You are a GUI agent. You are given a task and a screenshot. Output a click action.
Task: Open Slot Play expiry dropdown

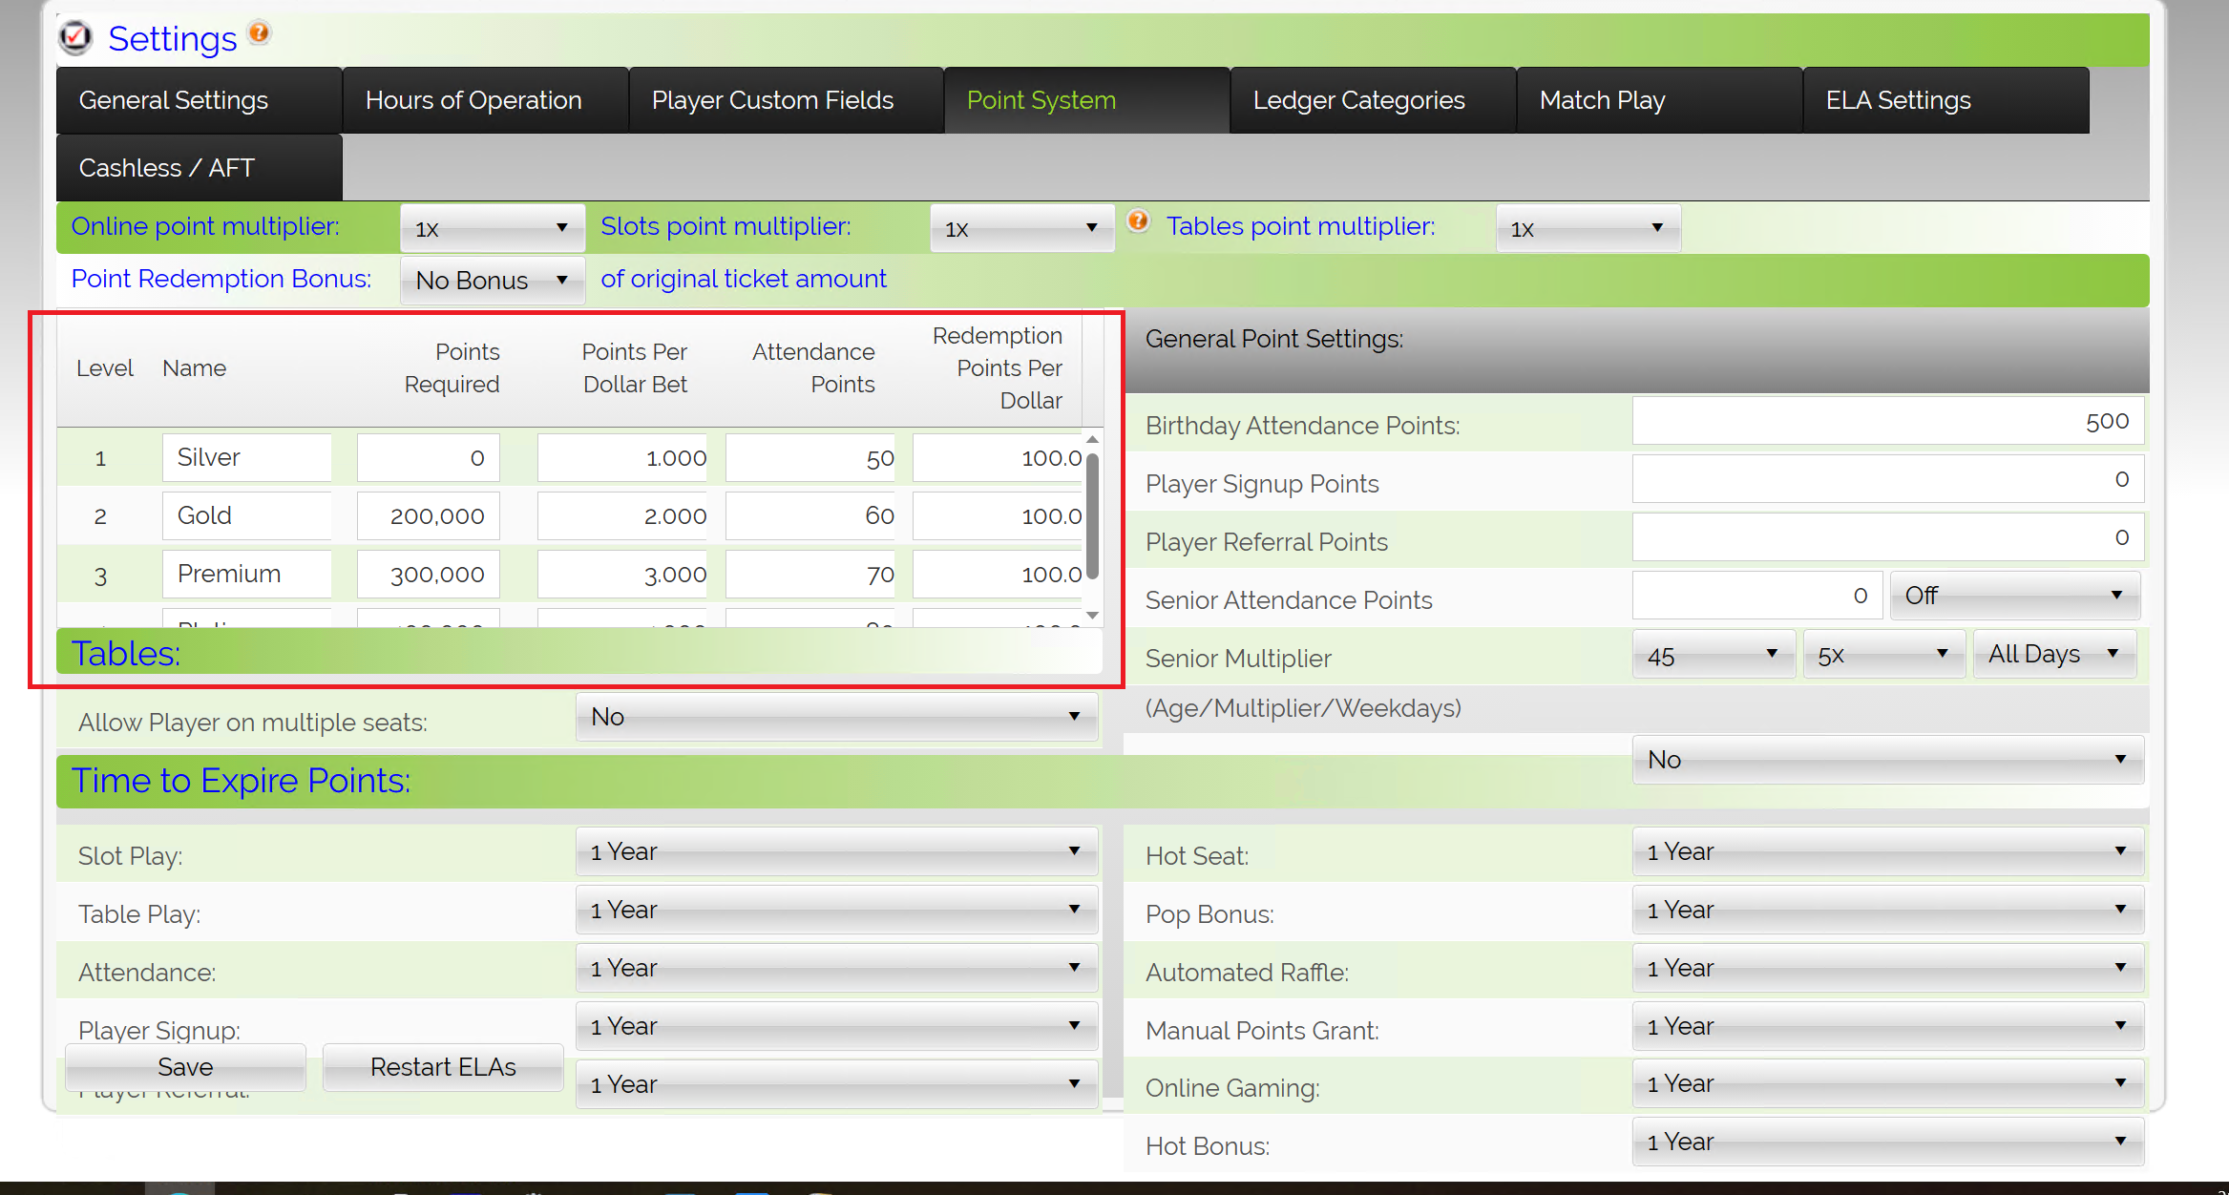click(837, 851)
